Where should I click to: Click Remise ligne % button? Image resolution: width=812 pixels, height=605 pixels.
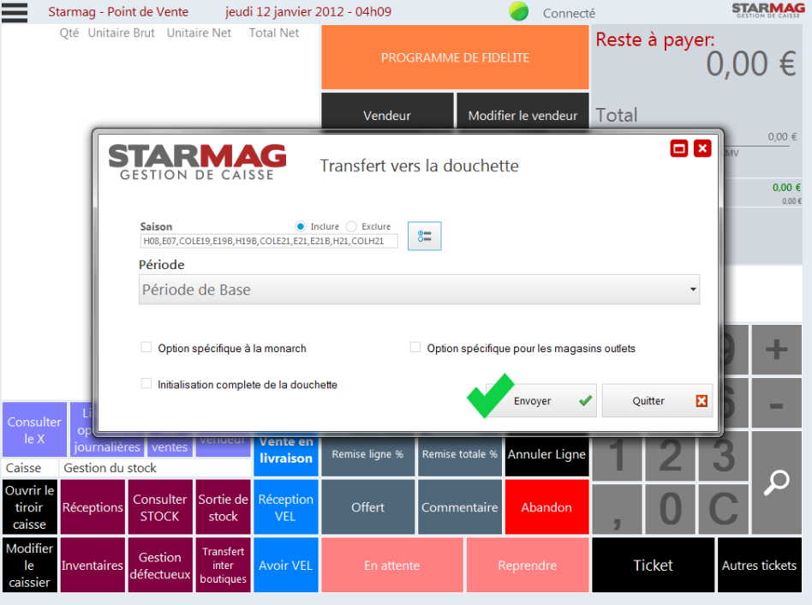[x=367, y=454]
